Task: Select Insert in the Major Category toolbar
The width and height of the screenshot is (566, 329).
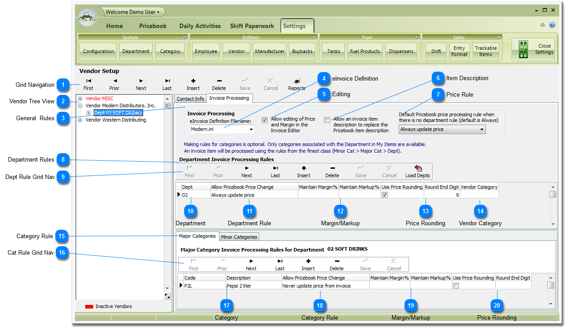Action: pyautogui.click(x=308, y=264)
